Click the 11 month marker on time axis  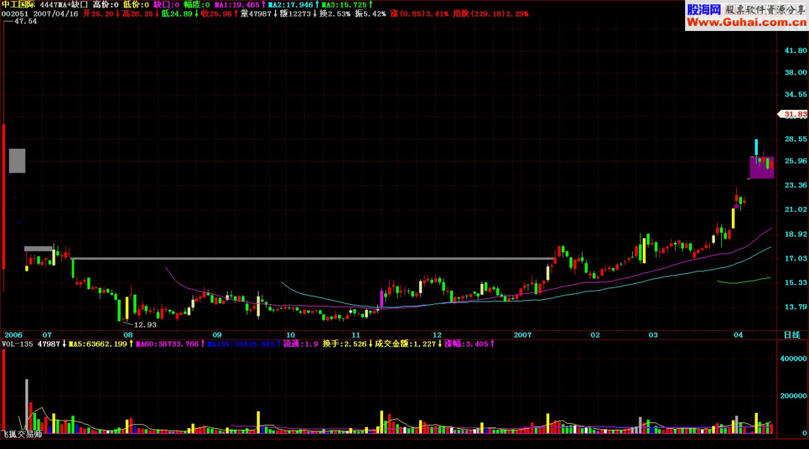click(x=356, y=334)
